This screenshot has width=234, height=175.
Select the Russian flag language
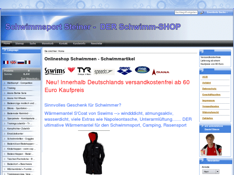tap(21, 62)
